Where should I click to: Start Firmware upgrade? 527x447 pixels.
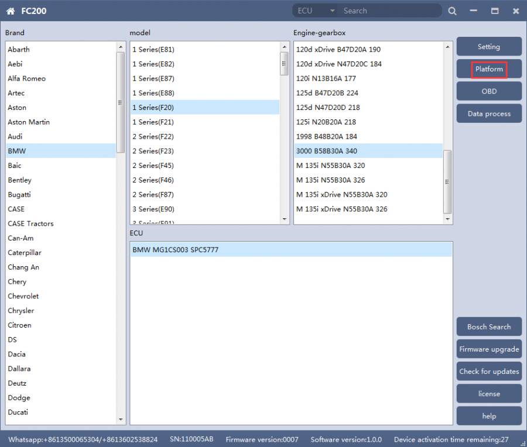489,349
